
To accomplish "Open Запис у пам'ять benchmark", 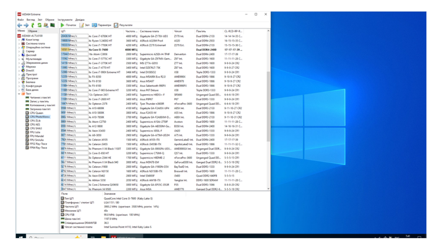I will tap(37, 101).
